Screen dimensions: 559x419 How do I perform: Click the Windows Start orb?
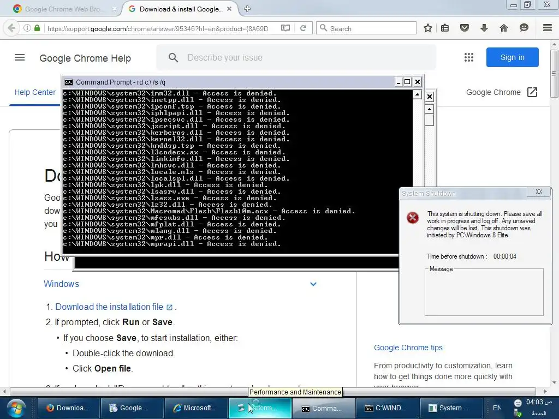15,408
